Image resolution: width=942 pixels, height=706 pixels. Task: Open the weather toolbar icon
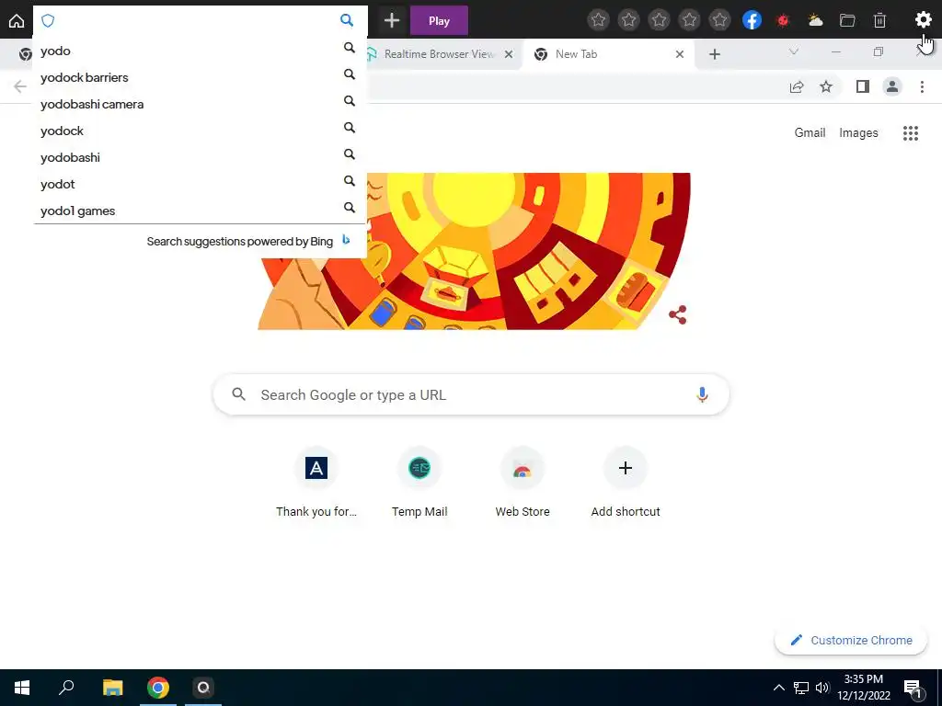click(815, 20)
